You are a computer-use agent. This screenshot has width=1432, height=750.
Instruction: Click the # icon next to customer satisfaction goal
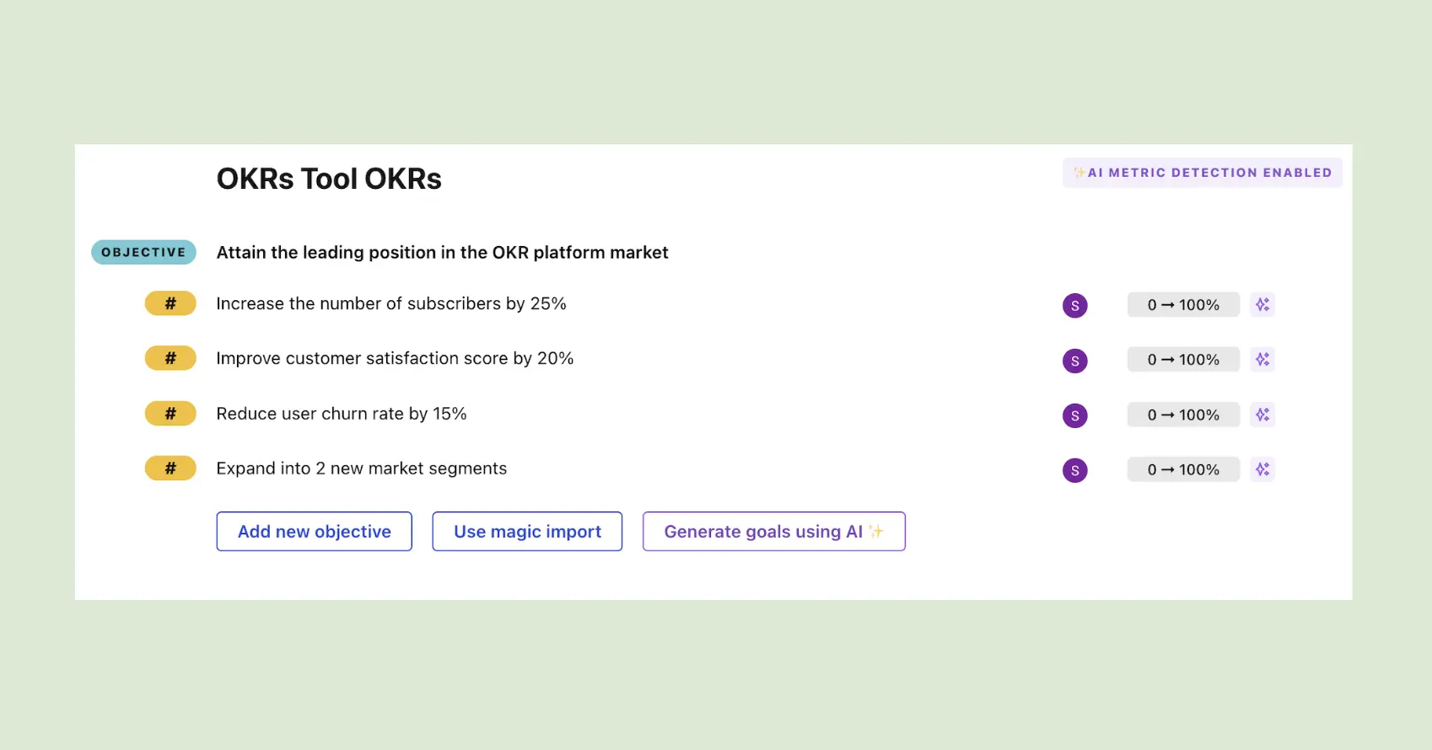click(170, 358)
